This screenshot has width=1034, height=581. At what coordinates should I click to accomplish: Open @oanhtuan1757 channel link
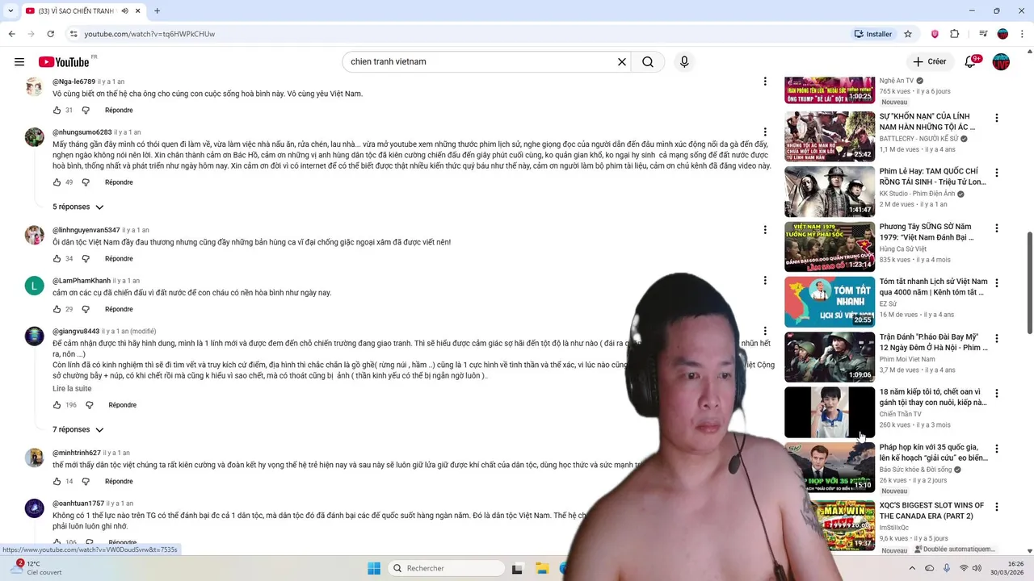point(78,504)
